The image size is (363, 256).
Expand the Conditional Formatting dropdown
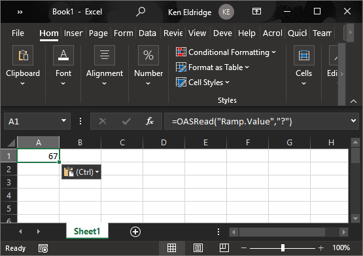click(x=226, y=52)
